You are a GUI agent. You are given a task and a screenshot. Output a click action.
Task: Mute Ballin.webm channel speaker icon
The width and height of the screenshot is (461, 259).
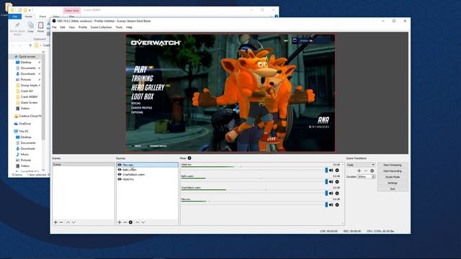coord(331,182)
